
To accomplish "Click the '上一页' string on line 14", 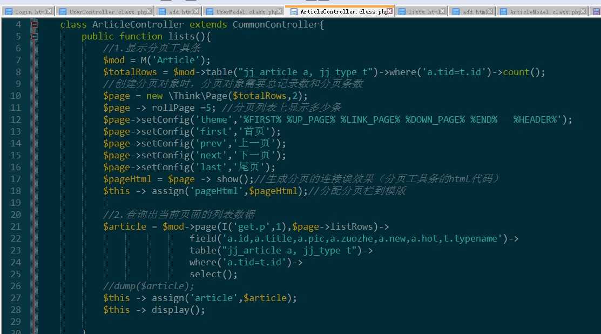I will pos(254,143).
